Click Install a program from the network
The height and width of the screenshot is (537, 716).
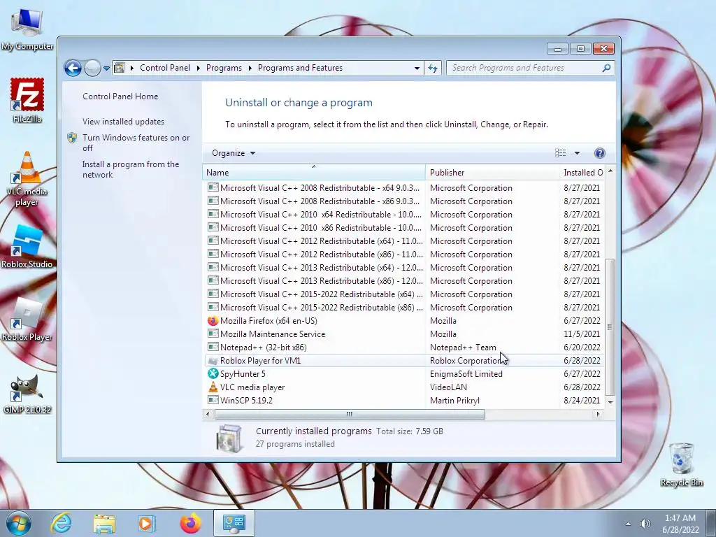point(131,169)
